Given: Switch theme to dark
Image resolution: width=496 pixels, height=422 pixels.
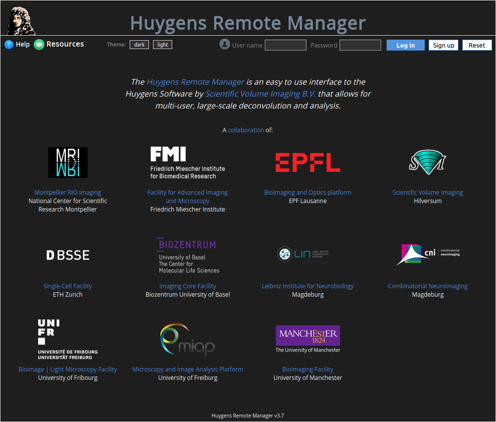Looking at the screenshot, I should point(139,45).
